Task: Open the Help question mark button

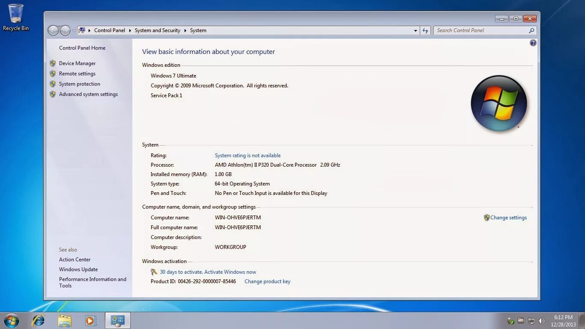Action: [x=533, y=43]
